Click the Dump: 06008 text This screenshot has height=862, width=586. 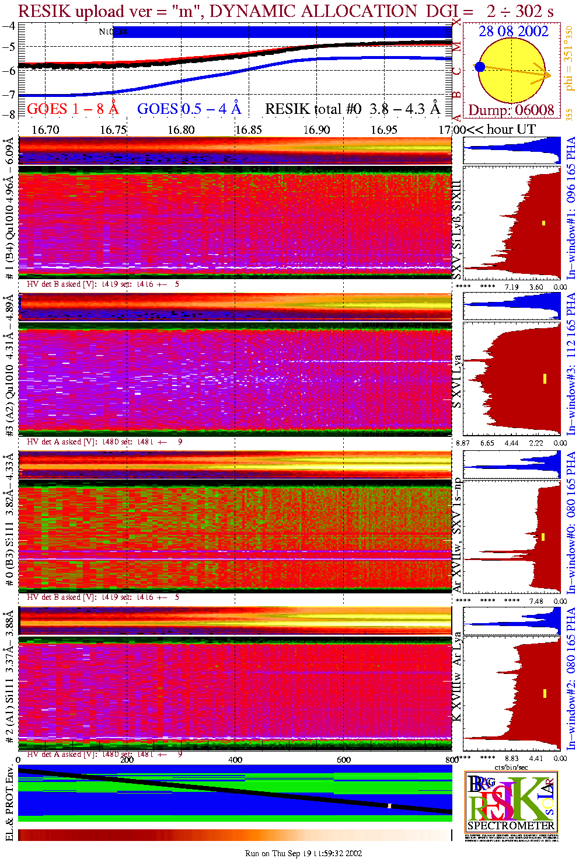tap(511, 110)
